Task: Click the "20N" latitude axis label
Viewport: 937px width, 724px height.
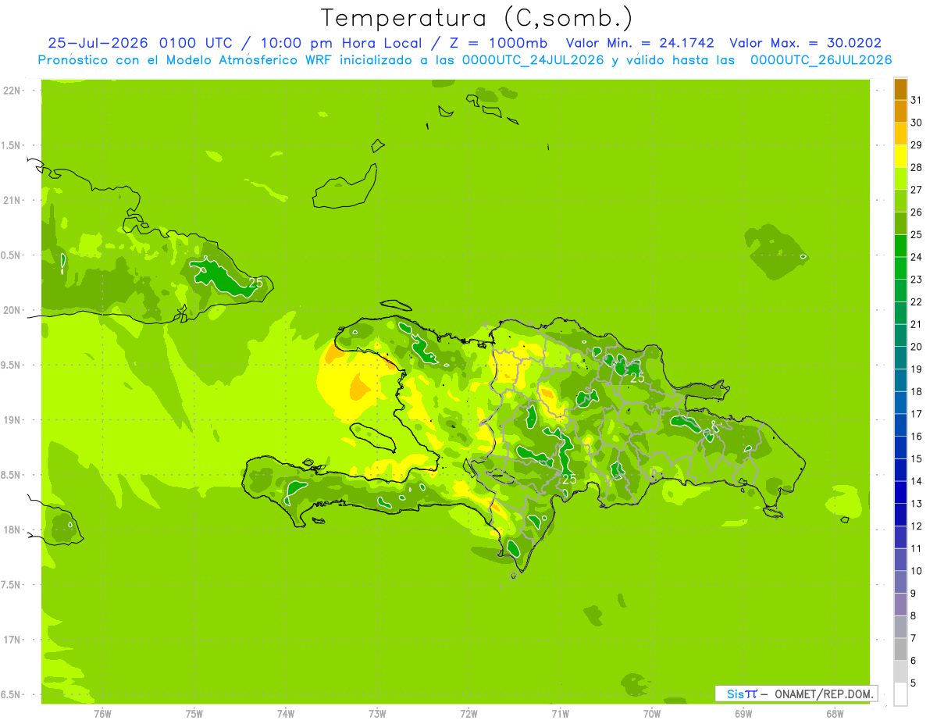Action: (x=12, y=310)
